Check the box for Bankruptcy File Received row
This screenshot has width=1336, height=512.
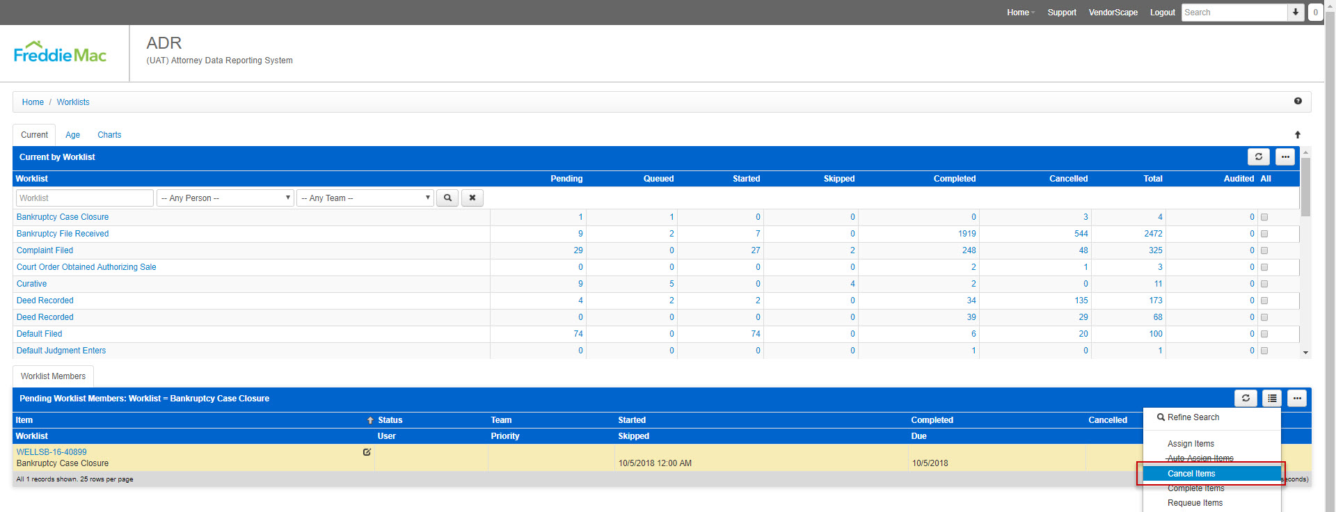tap(1264, 234)
